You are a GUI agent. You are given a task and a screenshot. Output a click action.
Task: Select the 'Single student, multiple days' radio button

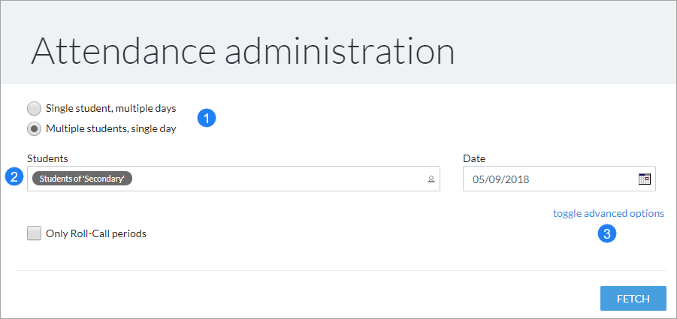(34, 109)
